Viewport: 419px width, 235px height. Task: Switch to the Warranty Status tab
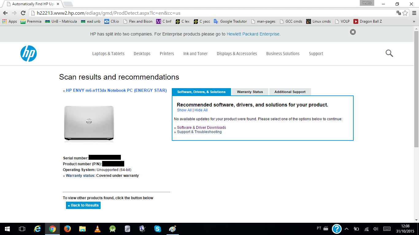pyautogui.click(x=250, y=92)
